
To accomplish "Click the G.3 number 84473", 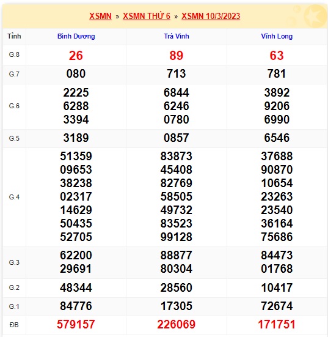I will [x=277, y=256].
